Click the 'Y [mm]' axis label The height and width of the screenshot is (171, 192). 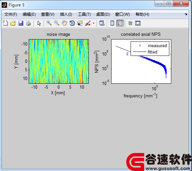16,62
